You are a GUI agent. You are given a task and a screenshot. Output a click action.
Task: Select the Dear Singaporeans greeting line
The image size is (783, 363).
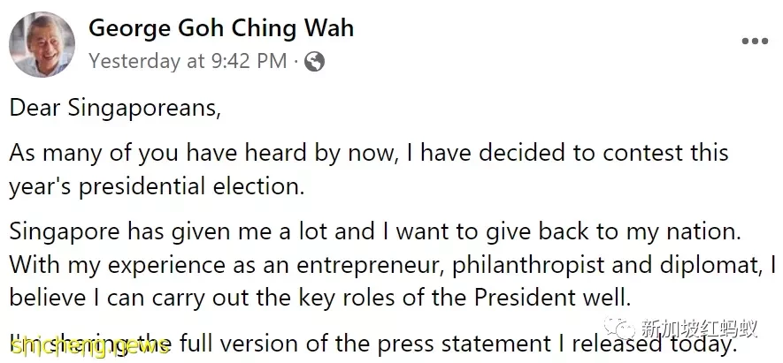115,109
